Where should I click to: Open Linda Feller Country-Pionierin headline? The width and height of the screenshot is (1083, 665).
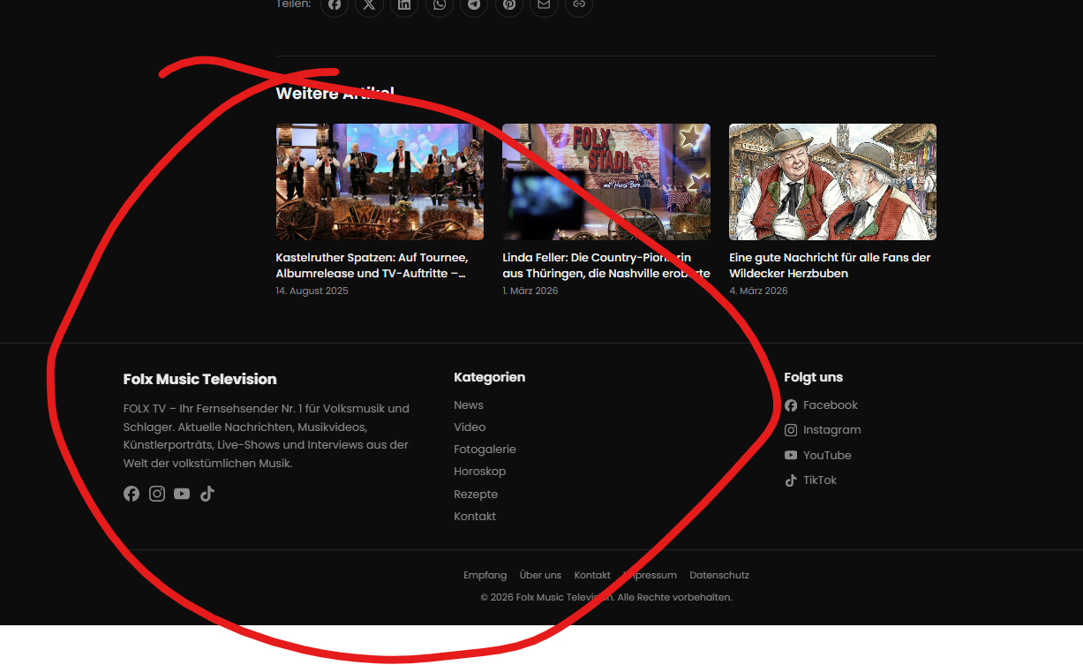(606, 266)
